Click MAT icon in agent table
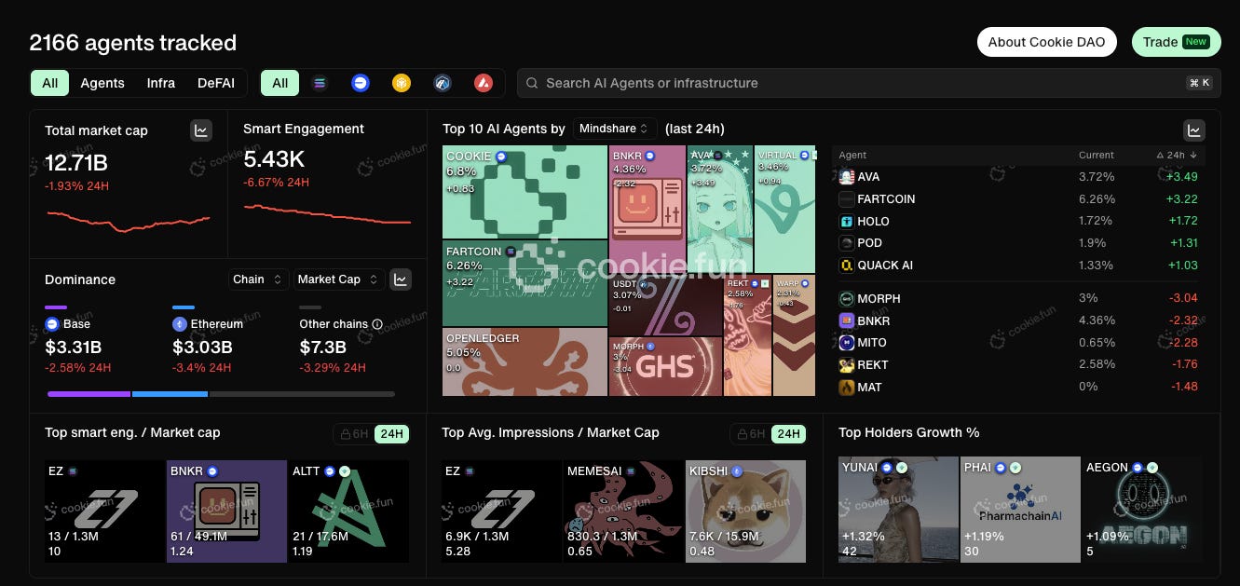The image size is (1240, 586). tap(847, 387)
